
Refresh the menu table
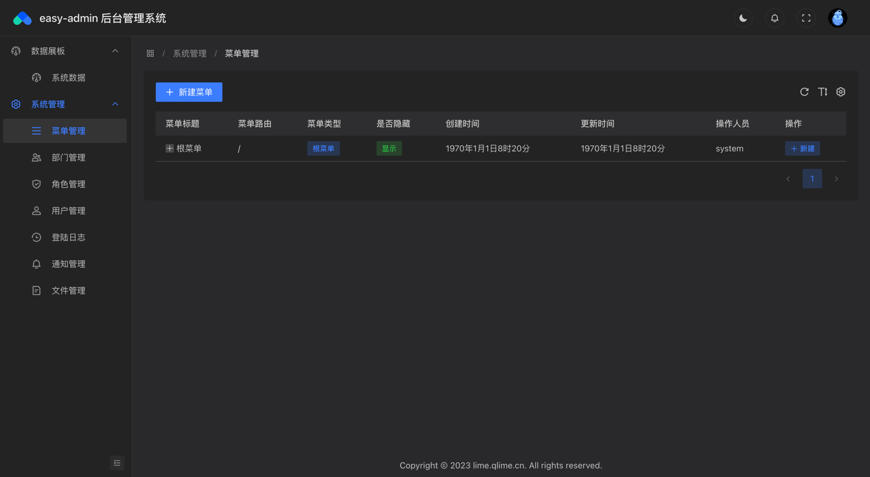click(804, 92)
